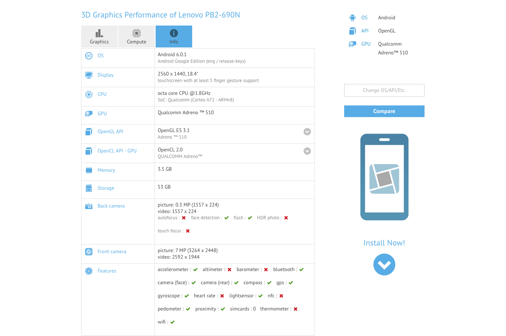Viewport: 506px width, 336px height.
Task: Click the Storage SD card icon
Action: (89, 188)
